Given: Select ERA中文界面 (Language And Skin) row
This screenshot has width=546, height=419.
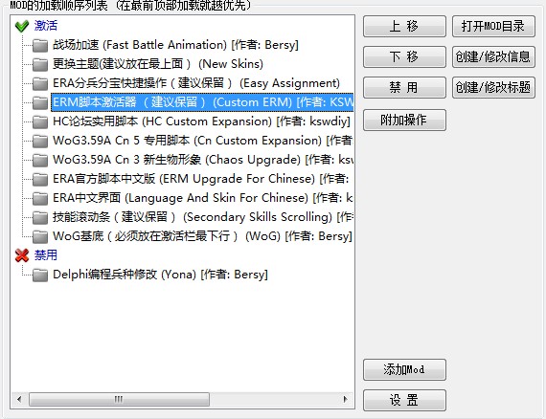Looking at the screenshot, I should click(x=202, y=198).
